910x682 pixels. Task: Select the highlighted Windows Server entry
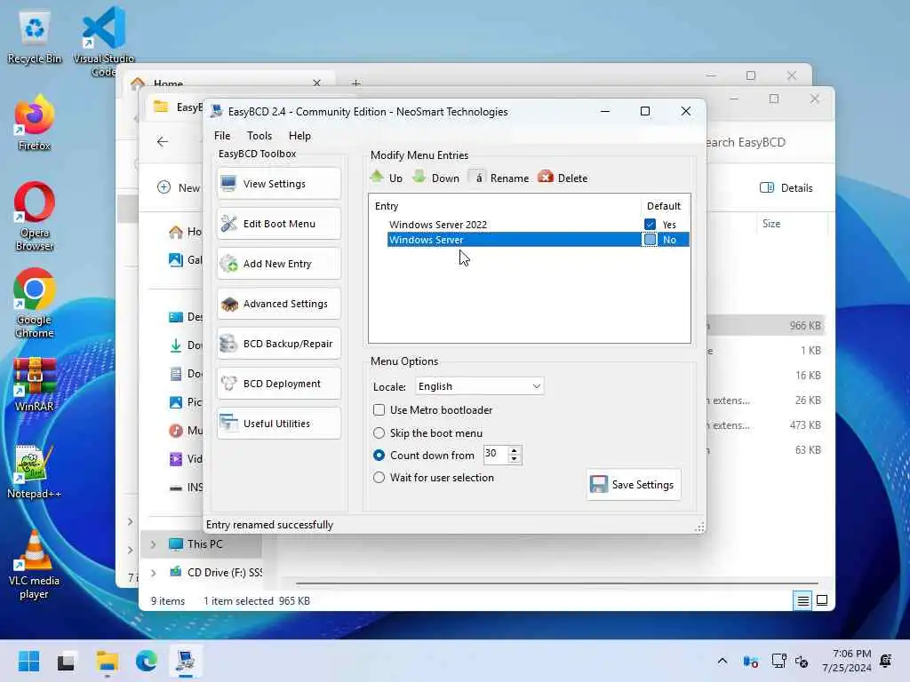(514, 240)
